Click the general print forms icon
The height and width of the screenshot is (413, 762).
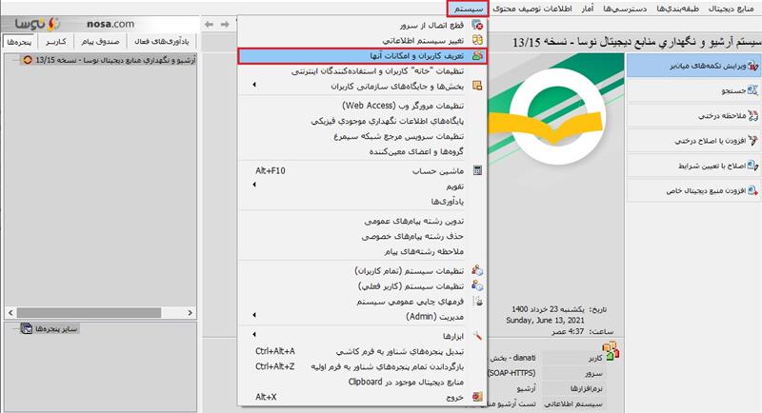[x=477, y=300]
